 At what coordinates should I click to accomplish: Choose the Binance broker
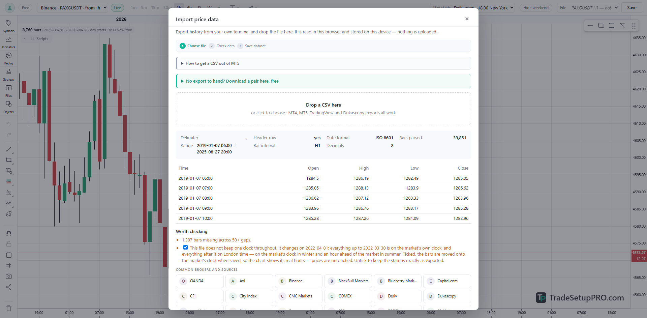click(299, 281)
